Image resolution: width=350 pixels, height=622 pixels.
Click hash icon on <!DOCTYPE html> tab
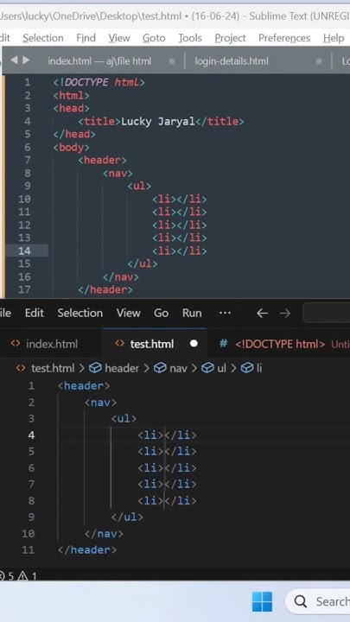224,344
